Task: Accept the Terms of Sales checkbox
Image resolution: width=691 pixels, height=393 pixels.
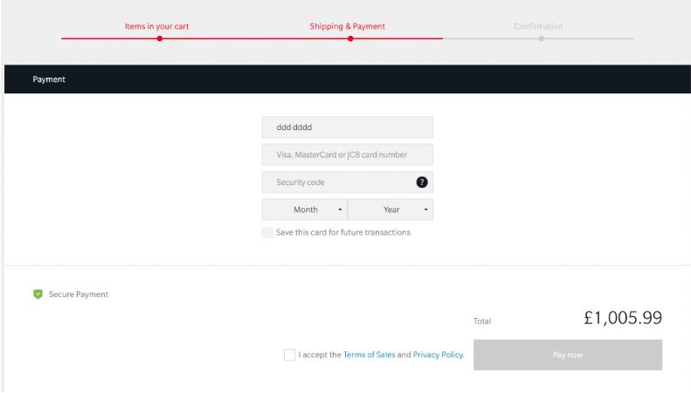Action: tap(289, 355)
